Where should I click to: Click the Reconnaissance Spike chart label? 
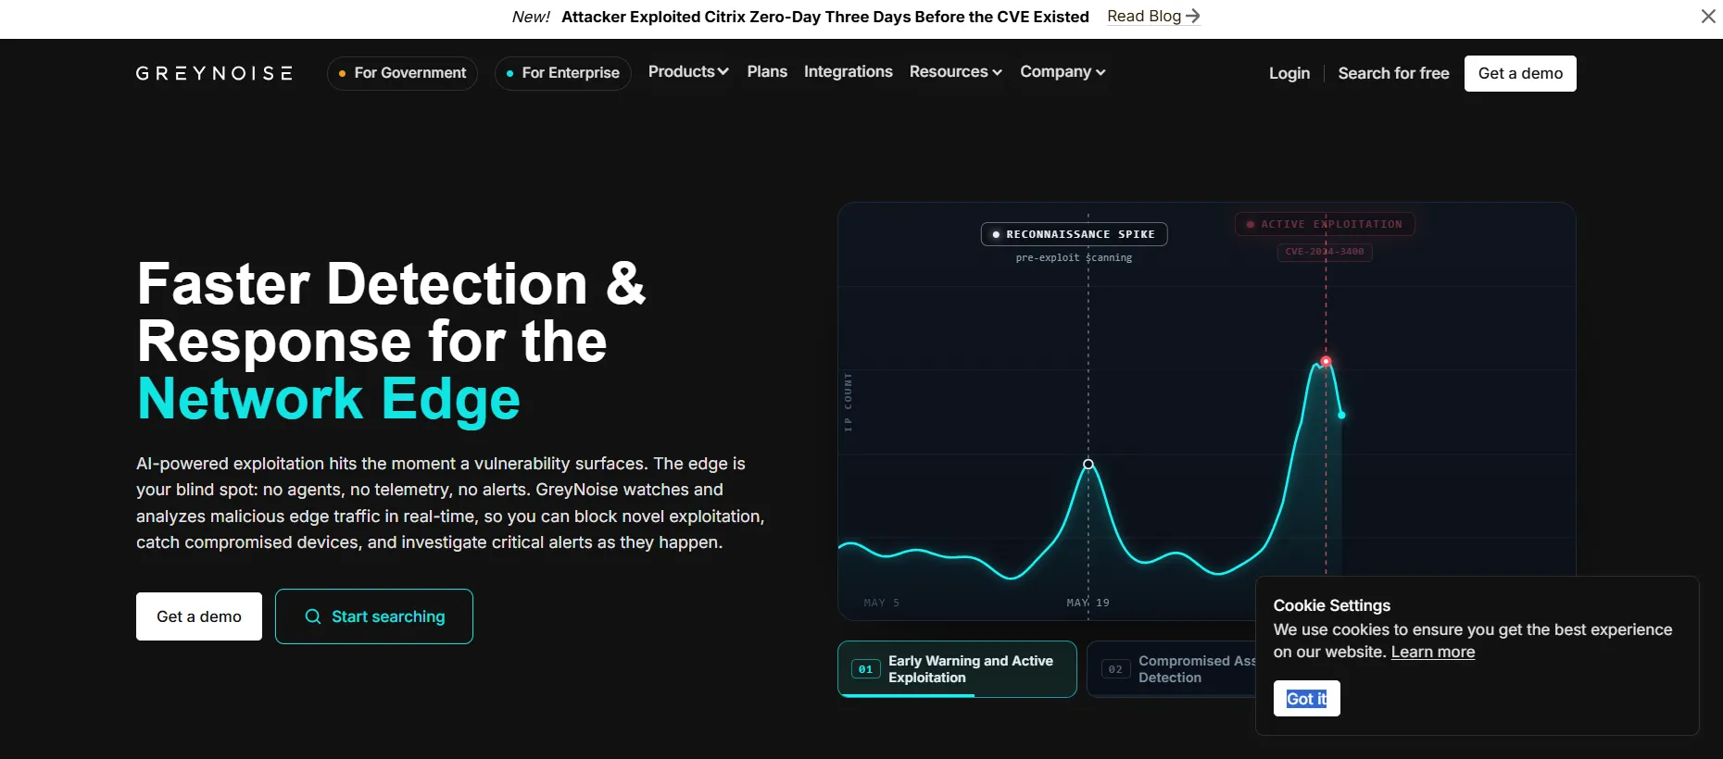tap(1074, 234)
